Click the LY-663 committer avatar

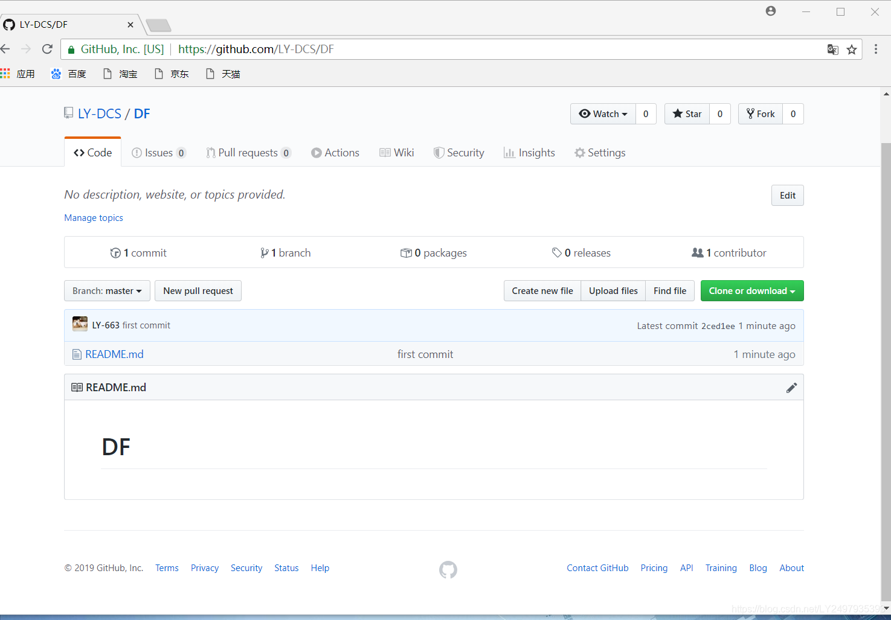click(x=80, y=324)
